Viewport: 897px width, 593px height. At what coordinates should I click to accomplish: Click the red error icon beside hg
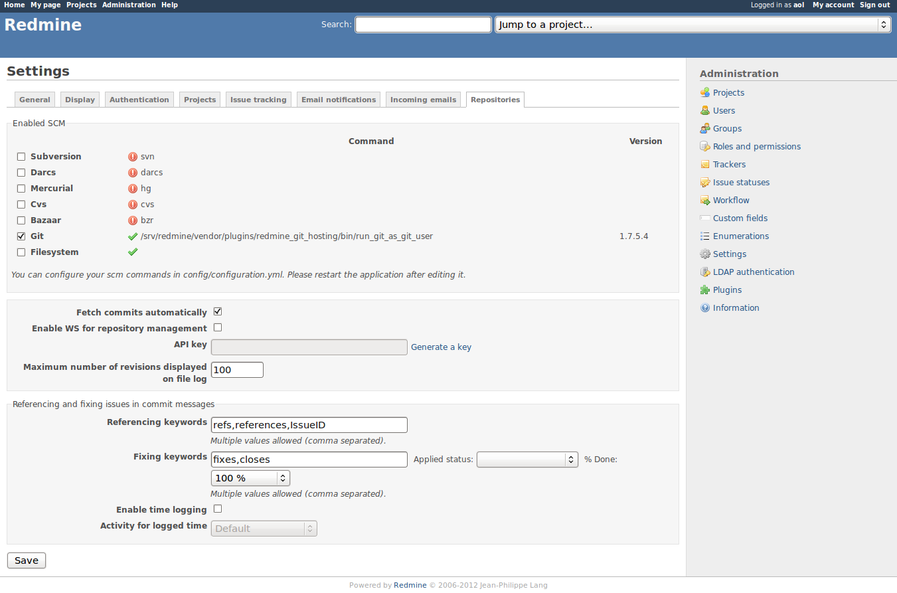tap(133, 189)
